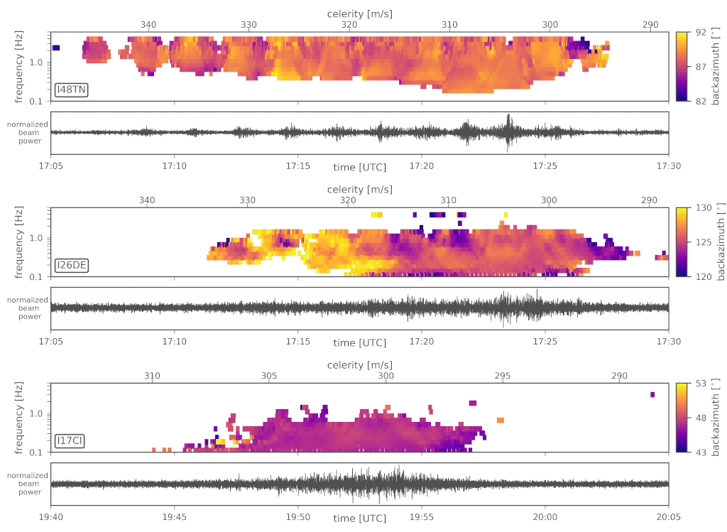Click the isolated purple pixel at I17CI's right
Viewport: 727px width, 532px height.
click(x=652, y=394)
